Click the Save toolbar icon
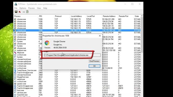173x97 pixels. (x=16, y=12)
